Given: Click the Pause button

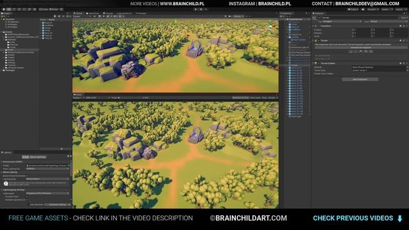Looking at the screenshot, I should [201, 10].
